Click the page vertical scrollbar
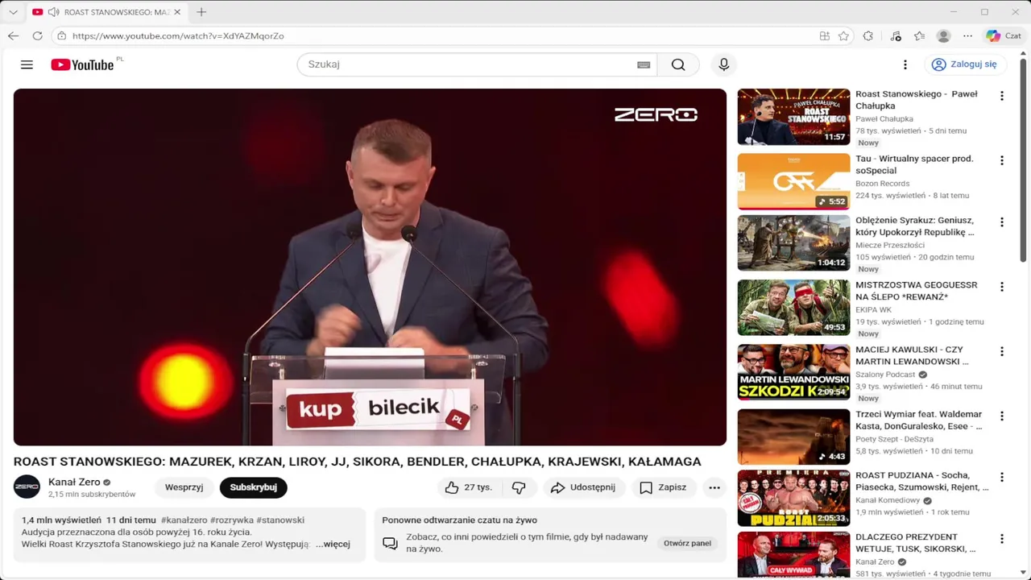The height and width of the screenshot is (580, 1031). (1024, 161)
